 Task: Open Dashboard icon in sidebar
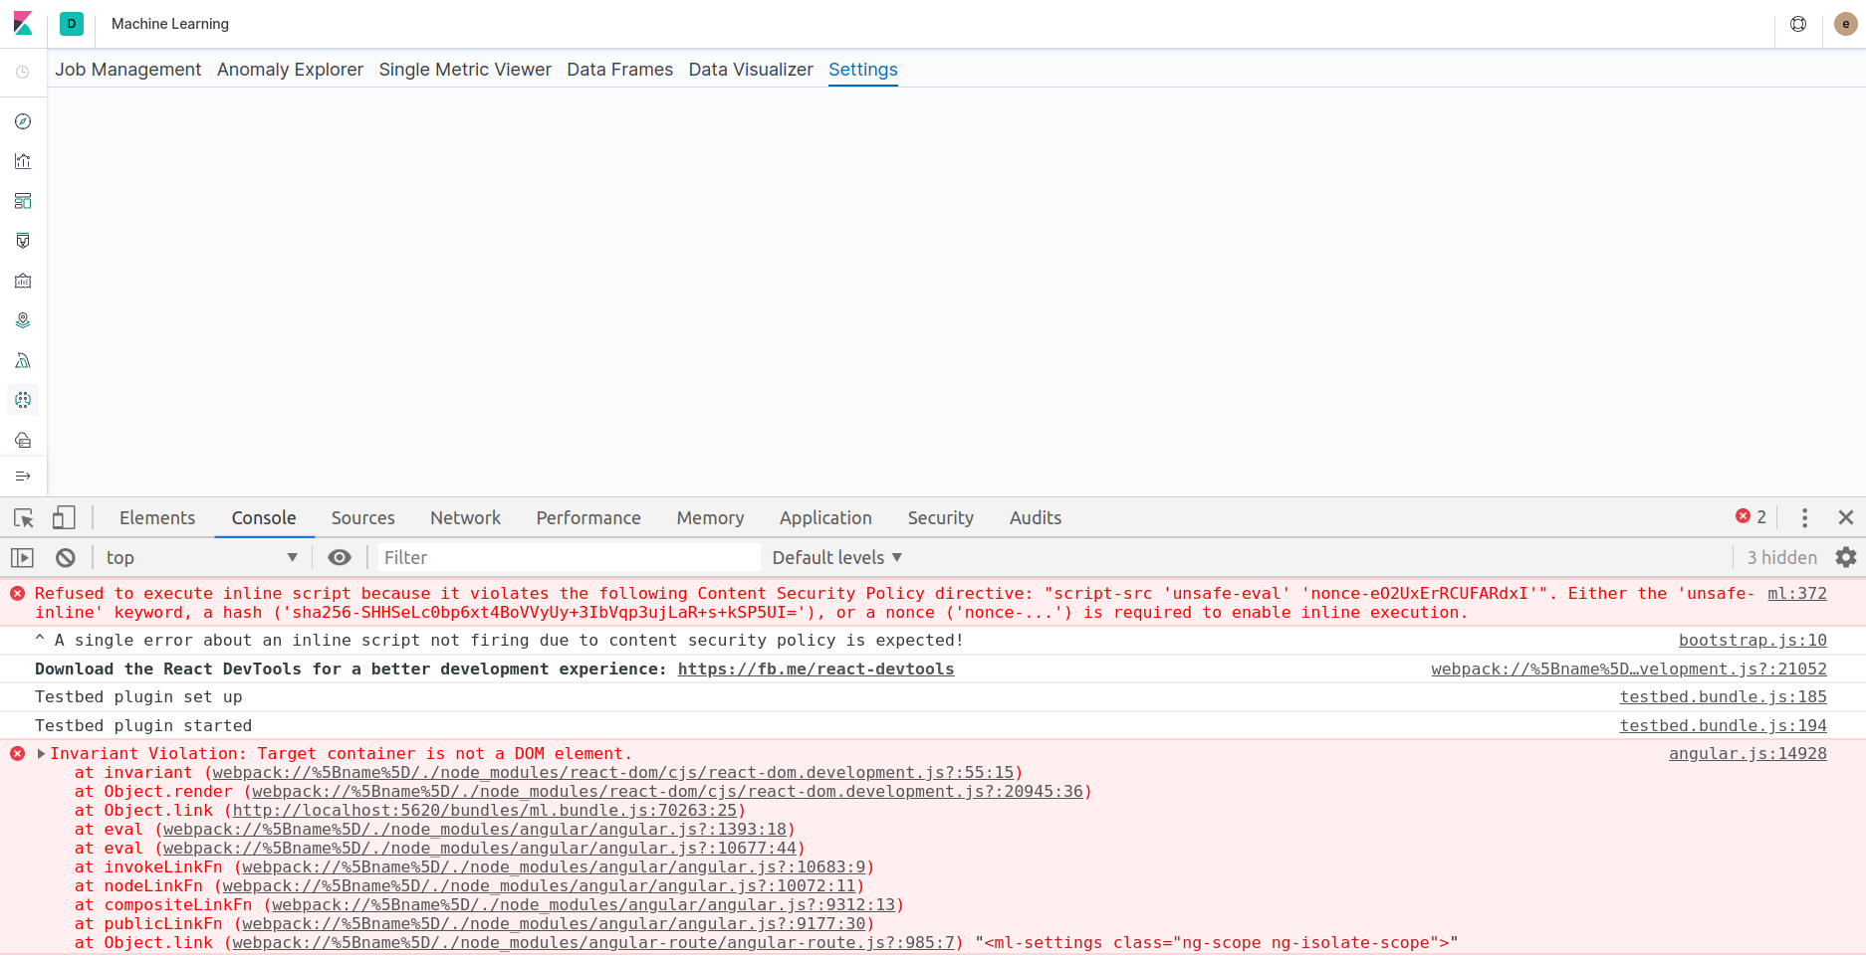point(23,201)
